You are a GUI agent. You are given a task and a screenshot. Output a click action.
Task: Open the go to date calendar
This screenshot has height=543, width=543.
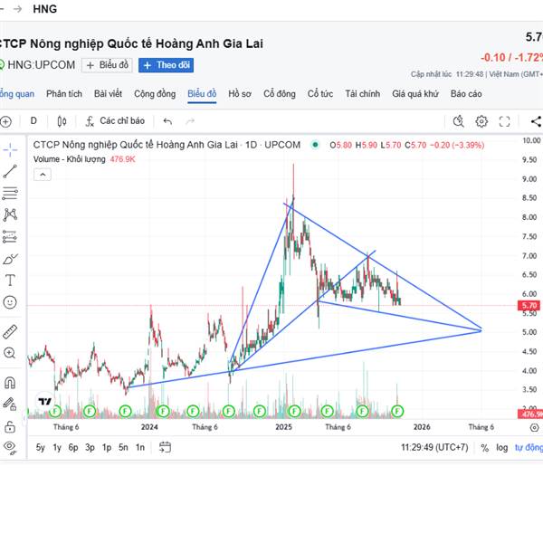(x=166, y=447)
